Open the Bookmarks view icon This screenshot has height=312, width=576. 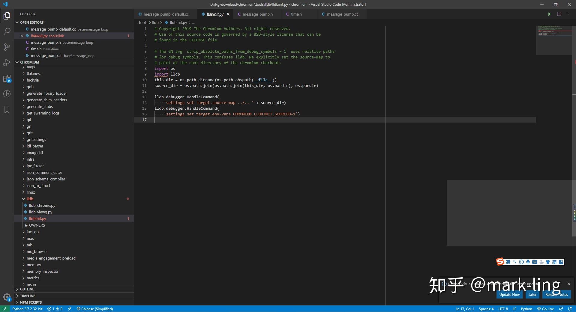click(7, 109)
